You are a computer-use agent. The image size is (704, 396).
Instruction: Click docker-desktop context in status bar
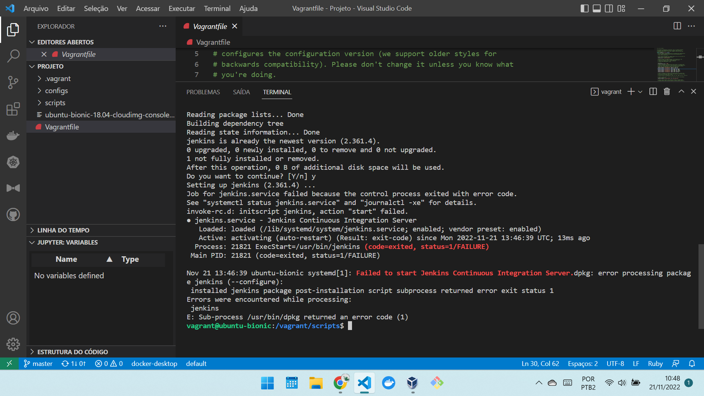coord(154,363)
